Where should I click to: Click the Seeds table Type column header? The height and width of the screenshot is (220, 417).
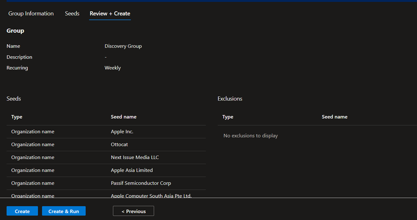tap(17, 117)
